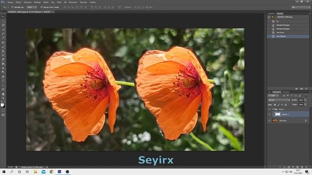This screenshot has height=175, width=312.
Task: Select the Shape tool
Action: pos(3,89)
